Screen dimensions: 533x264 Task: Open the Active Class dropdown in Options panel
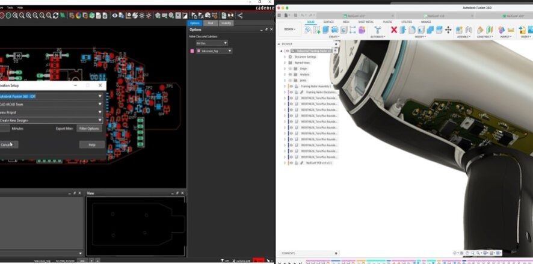tap(212, 43)
